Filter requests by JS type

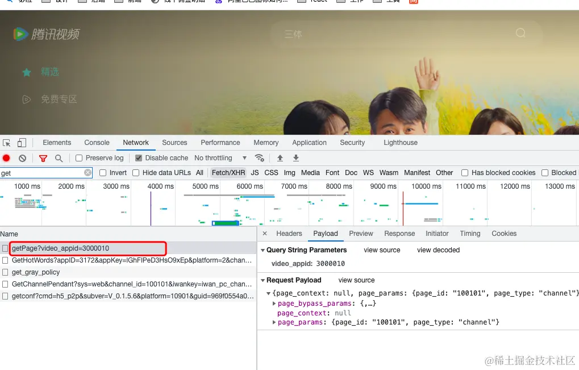point(255,172)
